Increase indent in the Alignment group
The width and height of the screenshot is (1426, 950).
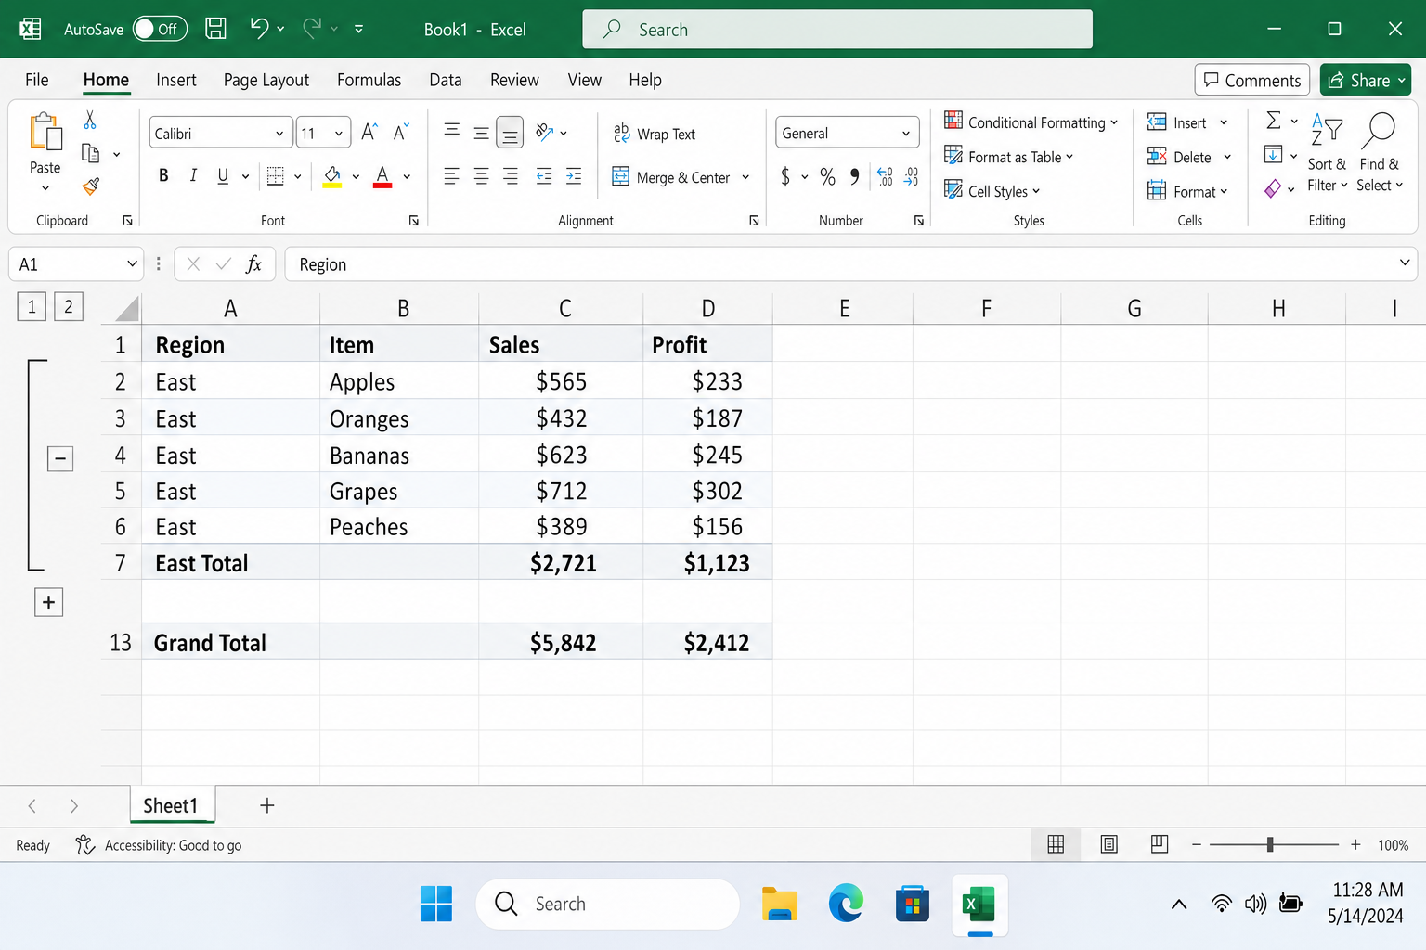574,176
